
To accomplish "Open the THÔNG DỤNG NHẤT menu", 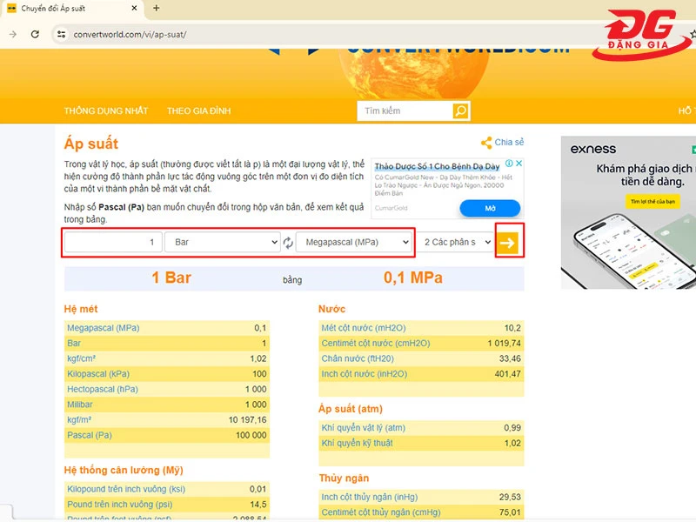I will click(105, 111).
